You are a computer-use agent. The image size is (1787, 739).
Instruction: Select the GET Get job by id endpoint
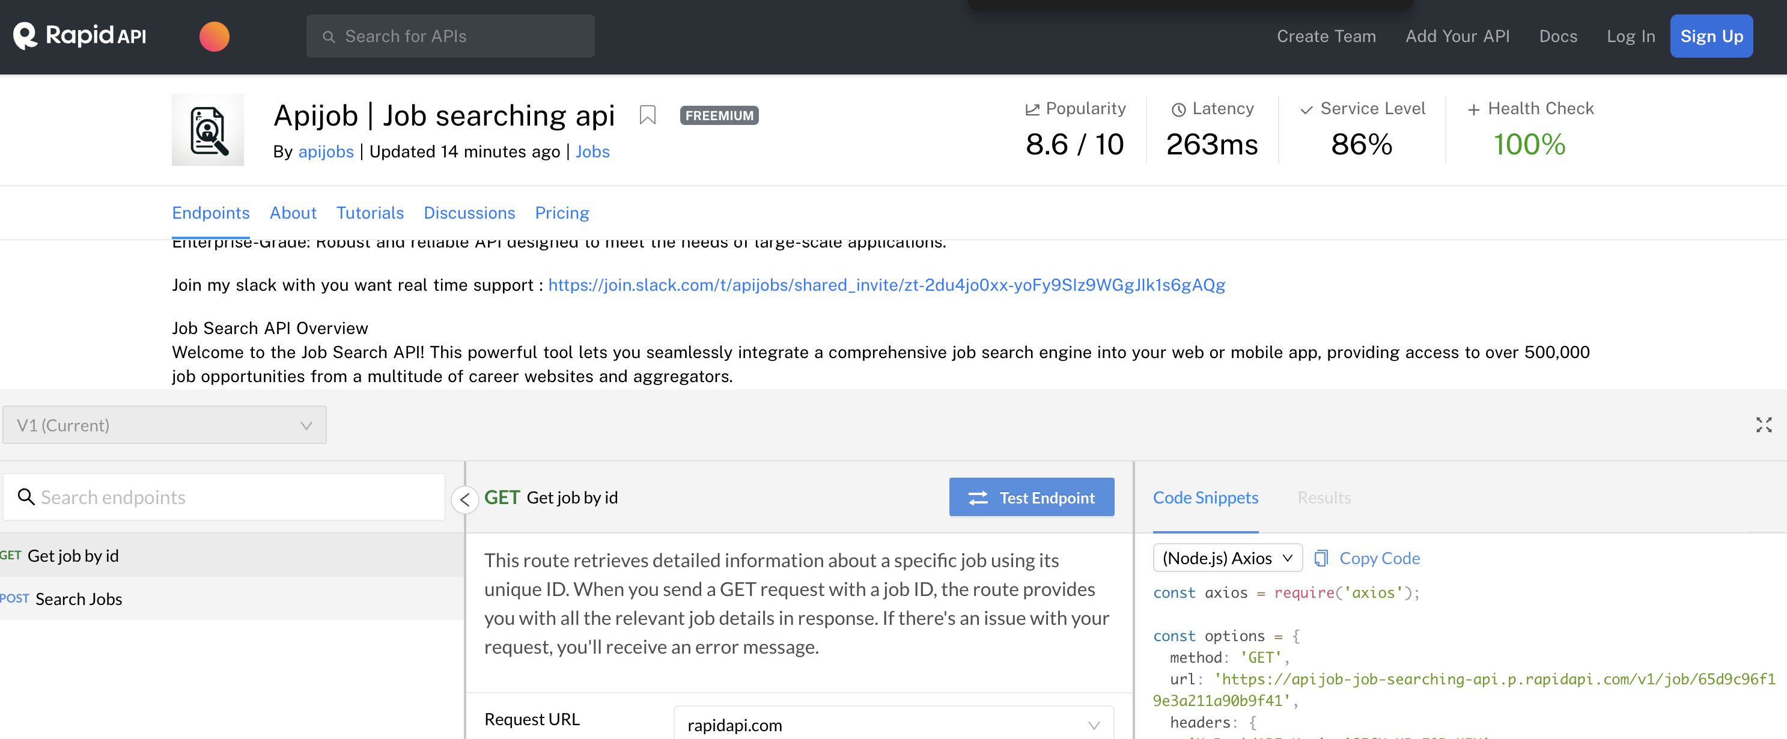pos(232,555)
